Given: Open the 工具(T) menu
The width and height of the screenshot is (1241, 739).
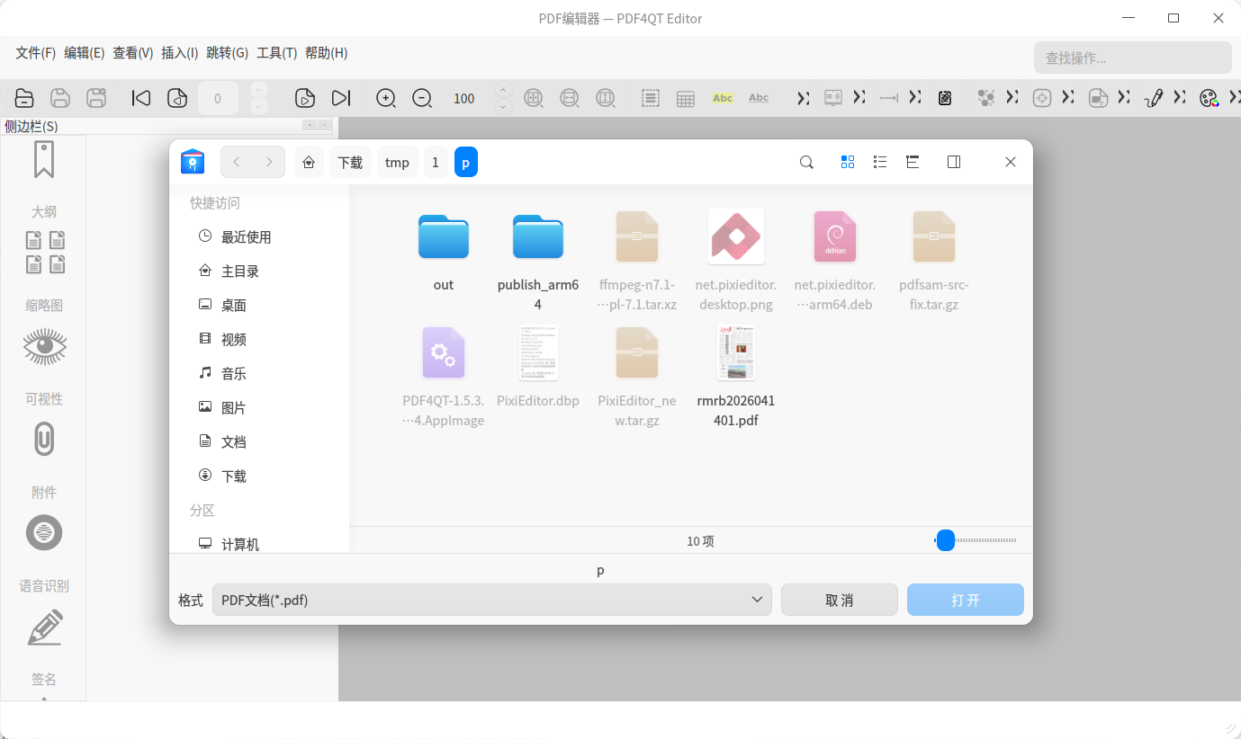Looking at the screenshot, I should point(276,53).
